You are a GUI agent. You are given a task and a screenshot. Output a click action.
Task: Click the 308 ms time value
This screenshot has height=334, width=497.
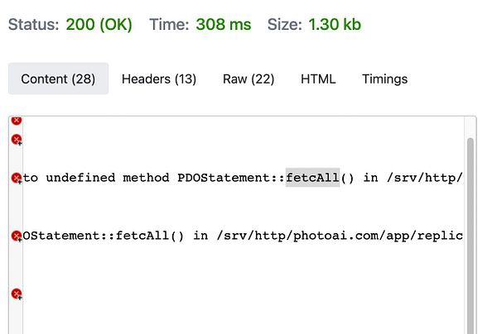coord(224,25)
